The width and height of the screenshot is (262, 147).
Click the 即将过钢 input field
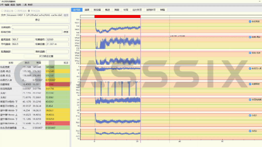(37, 32)
